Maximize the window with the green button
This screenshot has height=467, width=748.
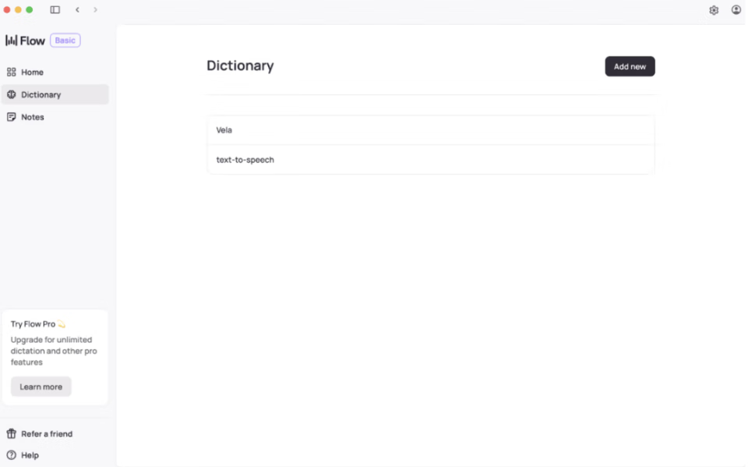pyautogui.click(x=29, y=9)
